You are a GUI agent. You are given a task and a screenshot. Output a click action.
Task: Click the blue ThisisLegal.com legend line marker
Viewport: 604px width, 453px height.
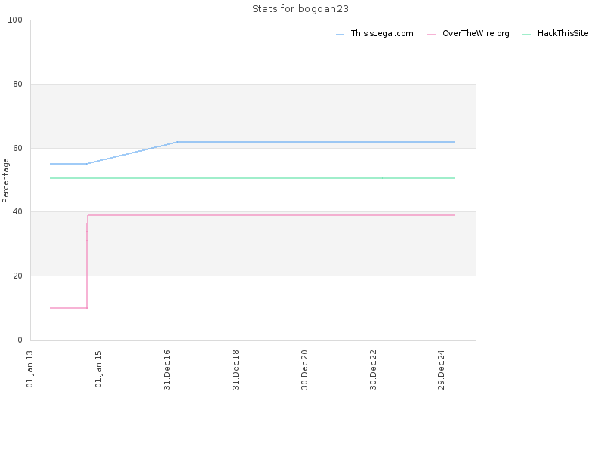pyautogui.click(x=340, y=35)
